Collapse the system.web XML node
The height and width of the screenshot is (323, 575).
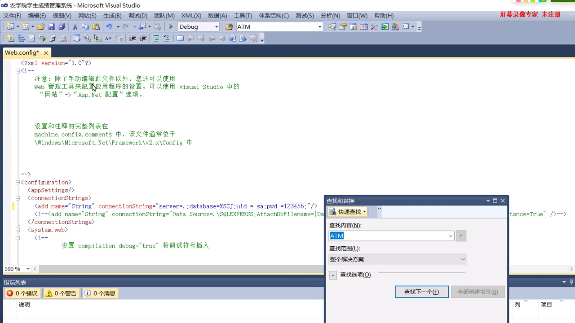(x=18, y=230)
